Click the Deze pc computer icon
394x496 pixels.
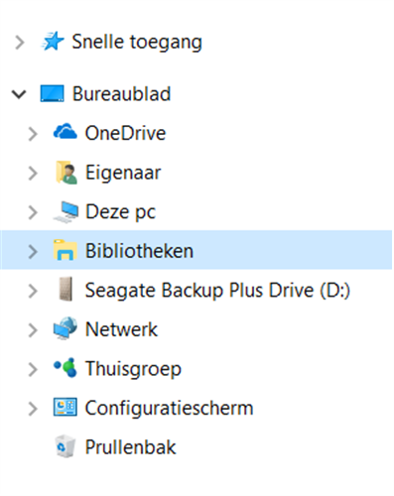[66, 212]
